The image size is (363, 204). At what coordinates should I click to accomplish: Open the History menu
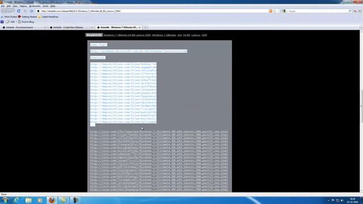click(x=23, y=6)
